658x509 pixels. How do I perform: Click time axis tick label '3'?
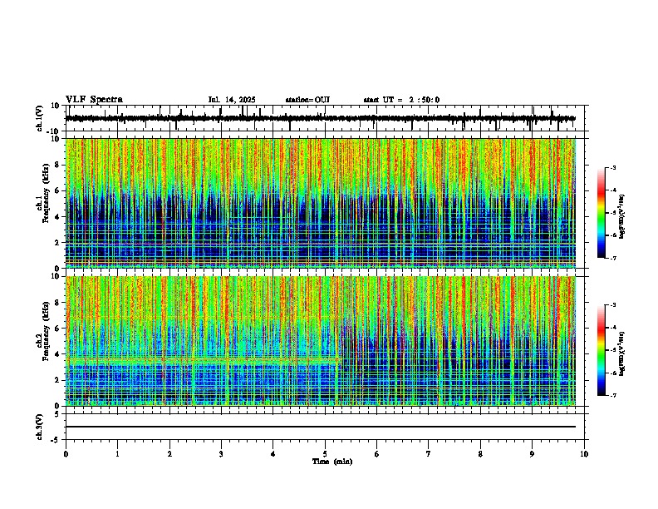tap(221, 454)
